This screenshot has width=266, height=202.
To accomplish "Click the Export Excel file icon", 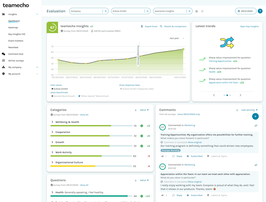I will (142, 26).
